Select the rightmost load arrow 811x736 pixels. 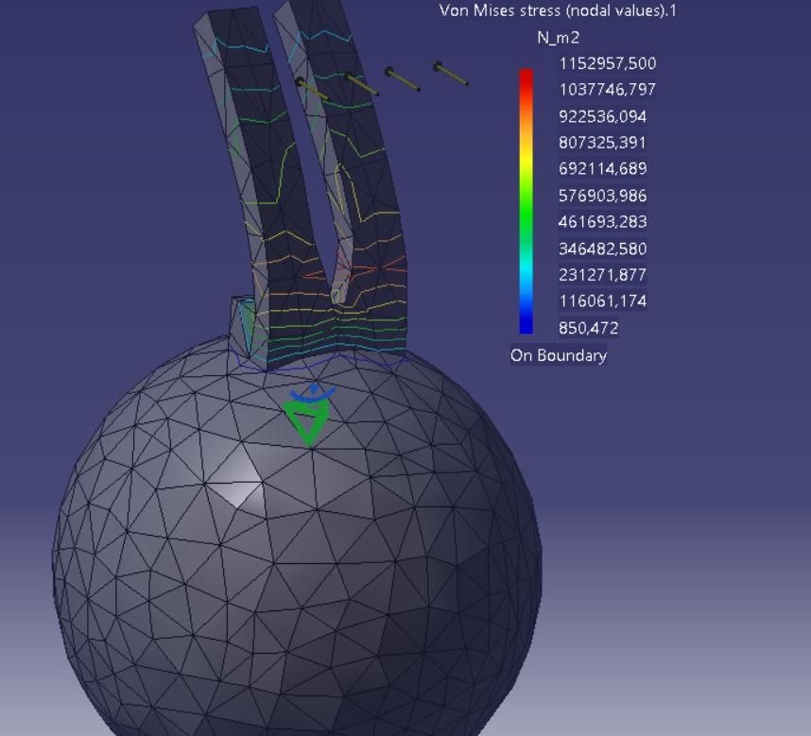click(x=451, y=74)
